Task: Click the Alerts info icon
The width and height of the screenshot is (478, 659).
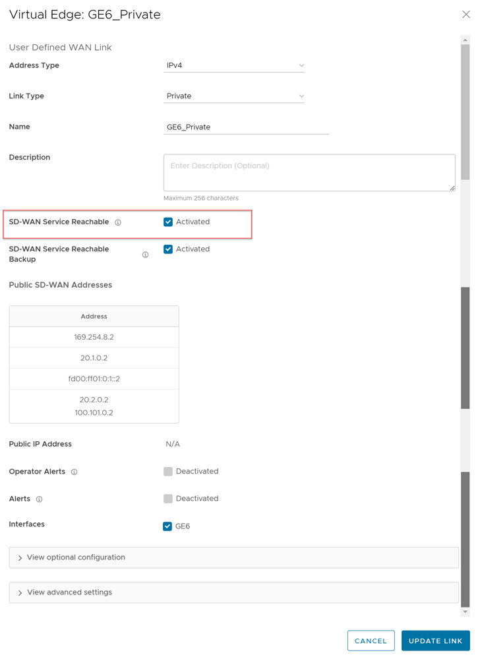Action: pos(40,499)
